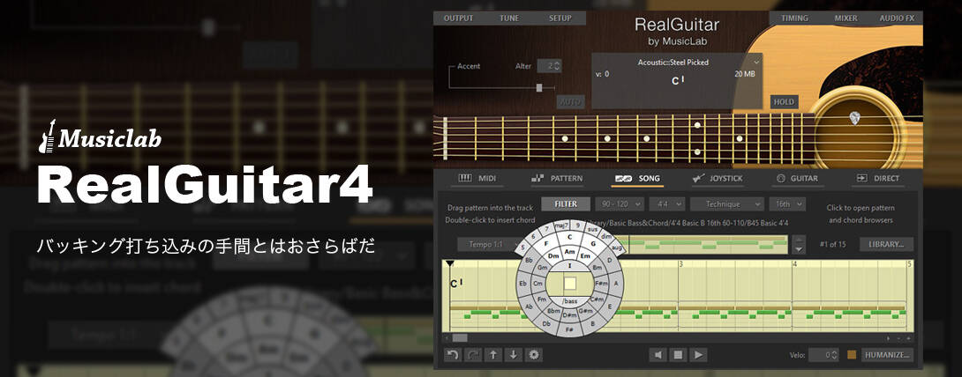The height and width of the screenshot is (377, 962).
Task: Click the I position segment in wheel
Action: (x=570, y=266)
